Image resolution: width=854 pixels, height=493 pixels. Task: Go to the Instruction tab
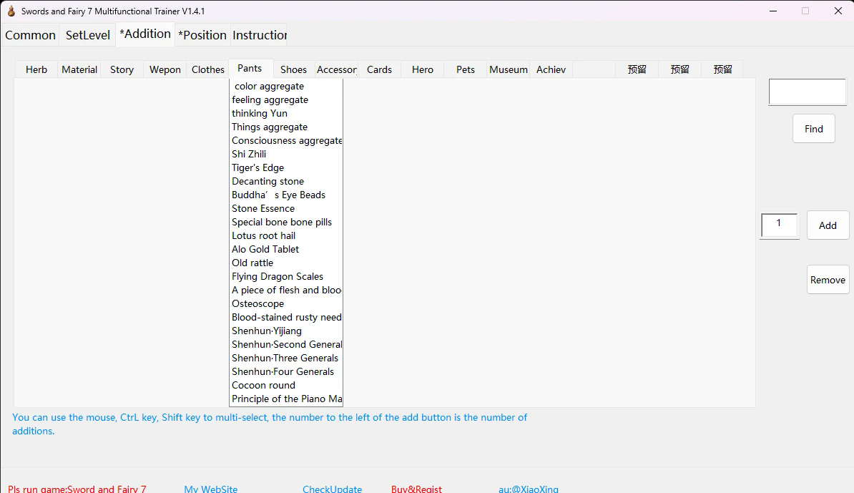(x=259, y=35)
